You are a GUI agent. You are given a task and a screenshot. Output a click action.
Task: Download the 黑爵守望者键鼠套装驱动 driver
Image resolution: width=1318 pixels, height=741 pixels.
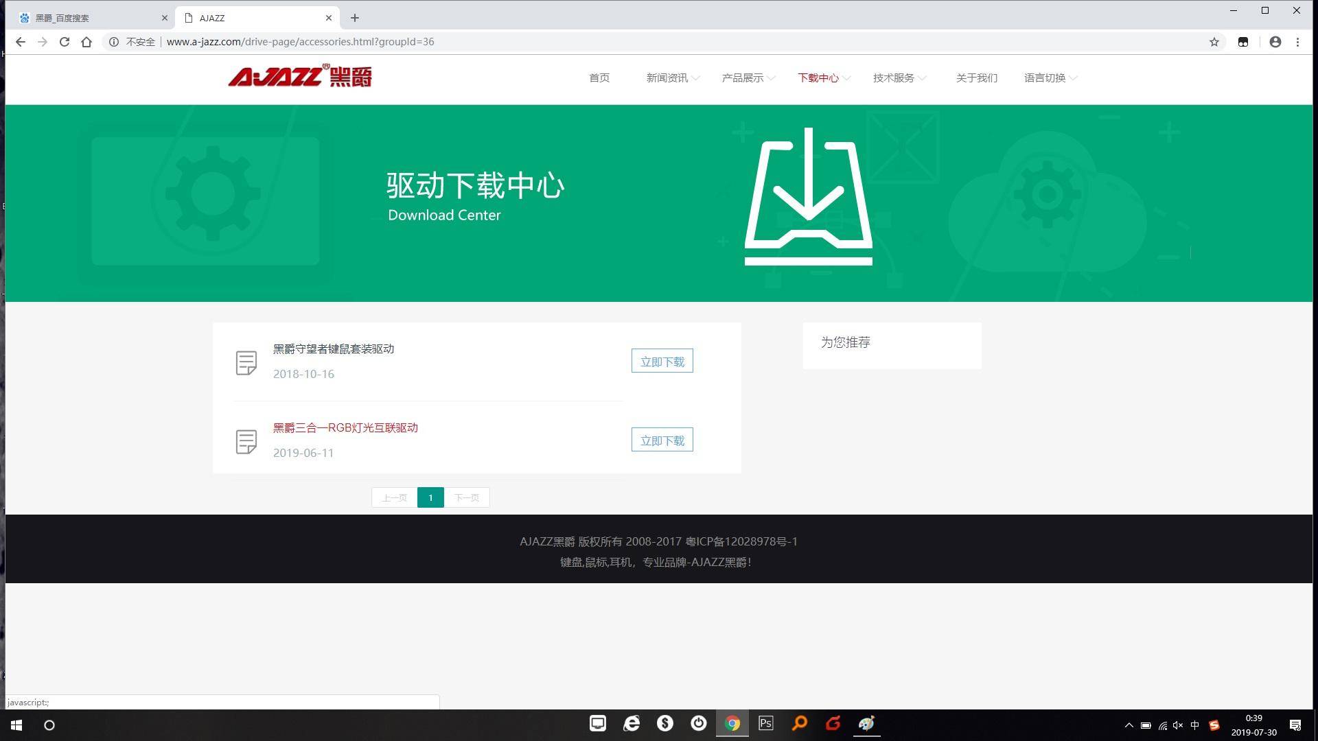click(x=662, y=361)
